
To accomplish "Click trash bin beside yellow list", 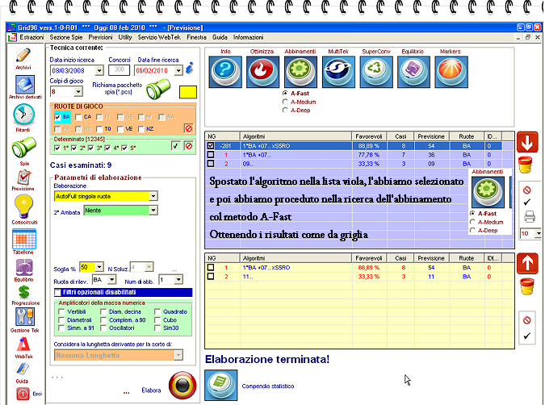I will pyautogui.click(x=527, y=286).
